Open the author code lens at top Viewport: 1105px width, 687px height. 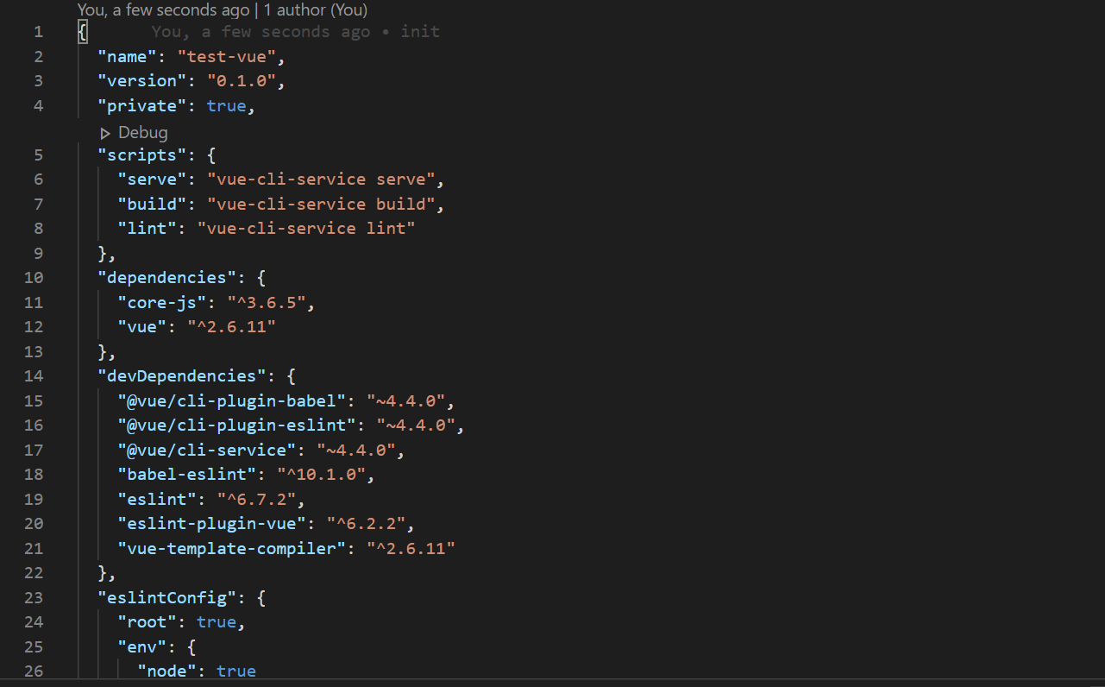[x=223, y=10]
